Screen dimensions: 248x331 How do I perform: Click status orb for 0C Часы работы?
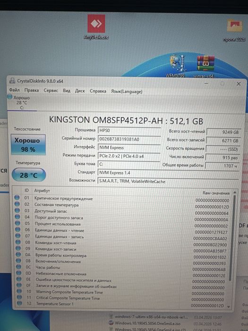pos(19,267)
